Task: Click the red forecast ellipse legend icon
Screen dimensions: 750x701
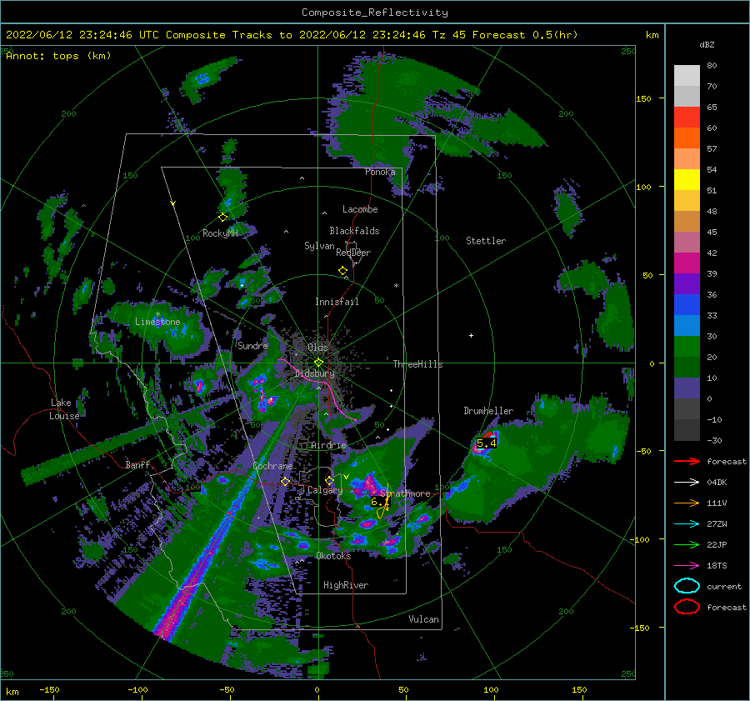Action: pyautogui.click(x=687, y=607)
